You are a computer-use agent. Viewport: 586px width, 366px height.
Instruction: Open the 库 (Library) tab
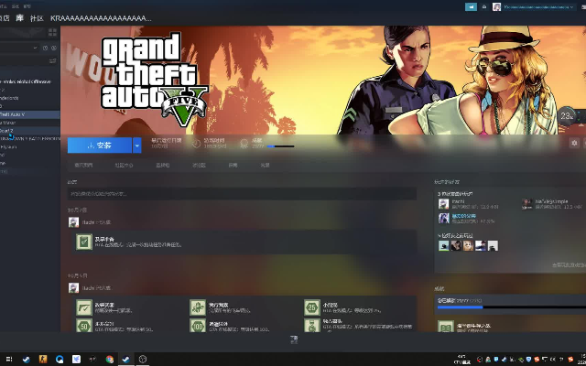pyautogui.click(x=20, y=18)
